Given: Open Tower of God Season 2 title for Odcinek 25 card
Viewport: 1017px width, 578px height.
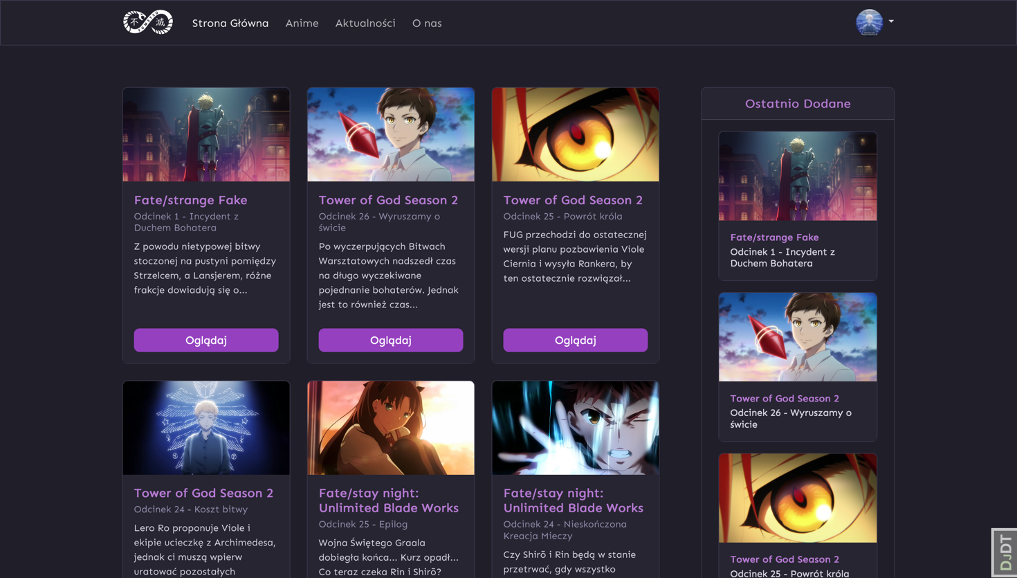Looking at the screenshot, I should pyautogui.click(x=573, y=200).
